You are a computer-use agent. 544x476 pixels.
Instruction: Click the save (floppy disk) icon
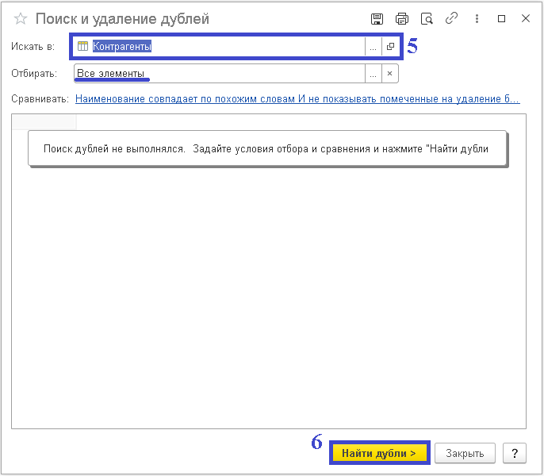[x=377, y=19]
